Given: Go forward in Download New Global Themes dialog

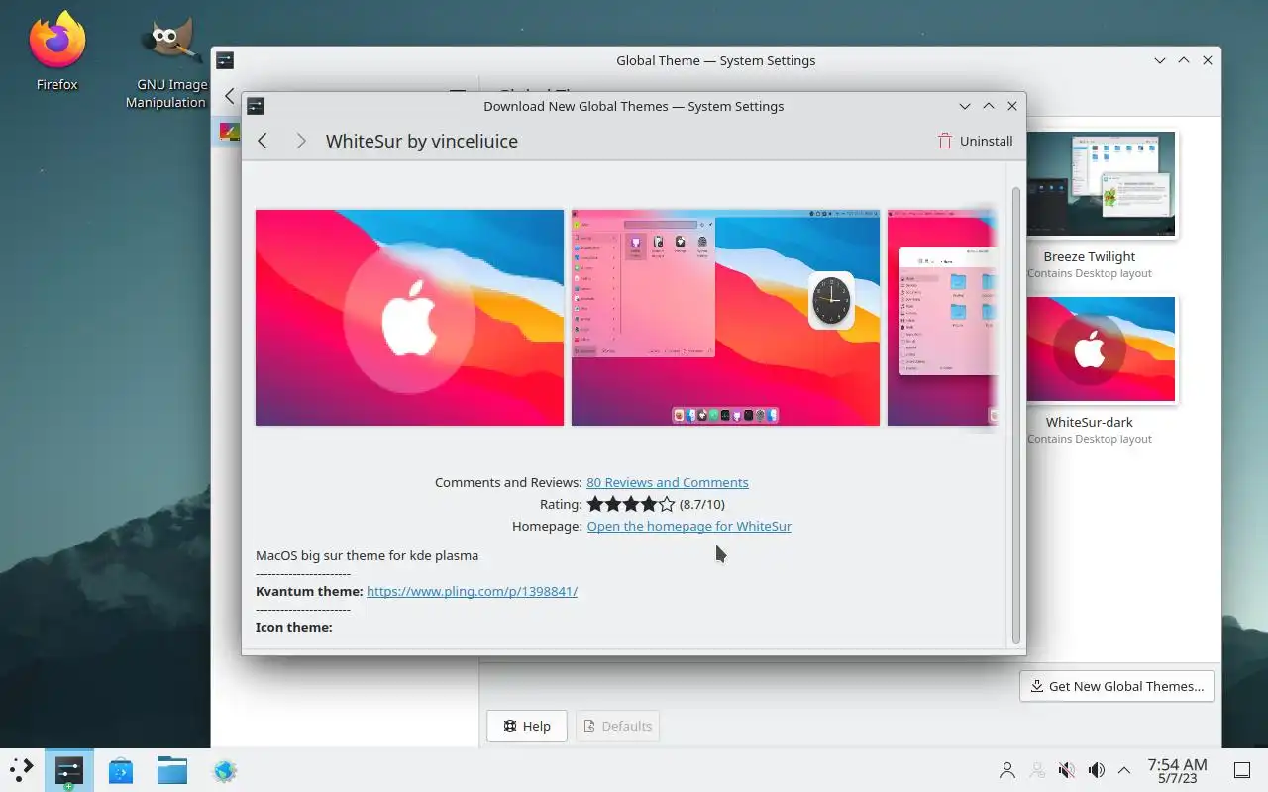Looking at the screenshot, I should (x=301, y=141).
